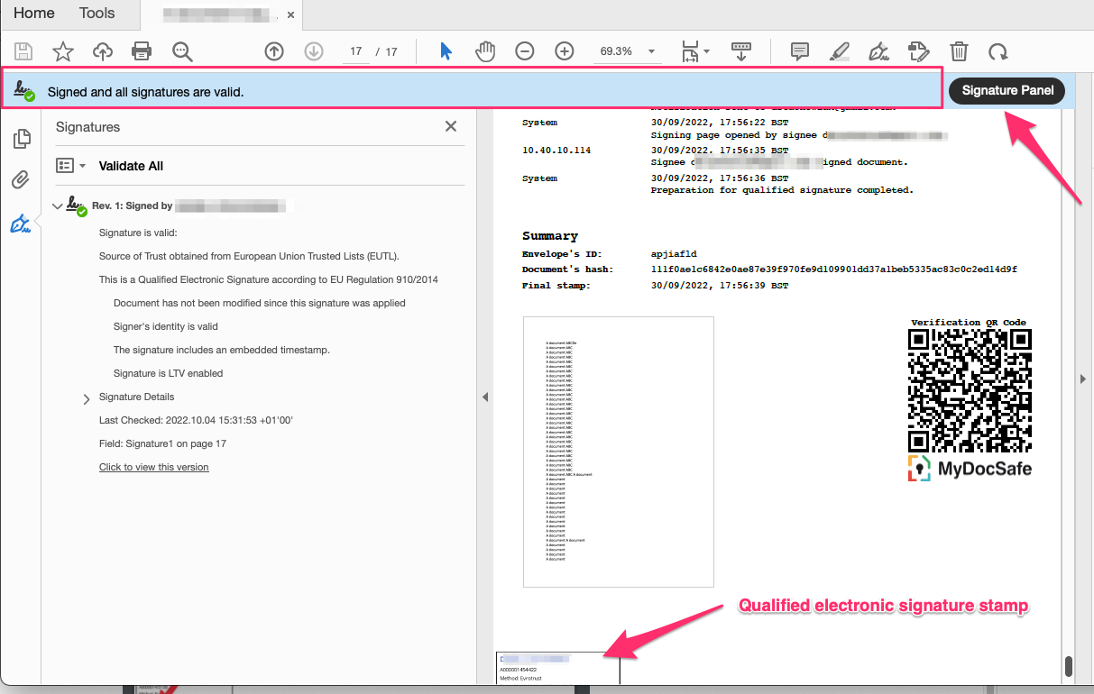Click to view this version link
The width and height of the screenshot is (1094, 694).
tap(153, 467)
